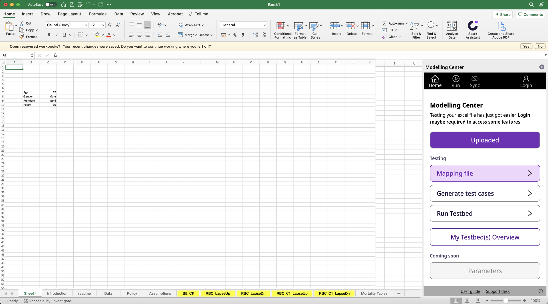Toggle bold formatting

click(x=49, y=35)
